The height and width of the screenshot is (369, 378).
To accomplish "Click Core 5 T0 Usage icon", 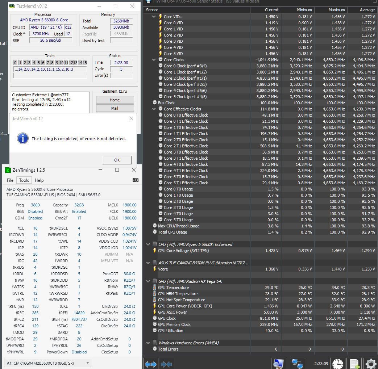I will (161, 219).
